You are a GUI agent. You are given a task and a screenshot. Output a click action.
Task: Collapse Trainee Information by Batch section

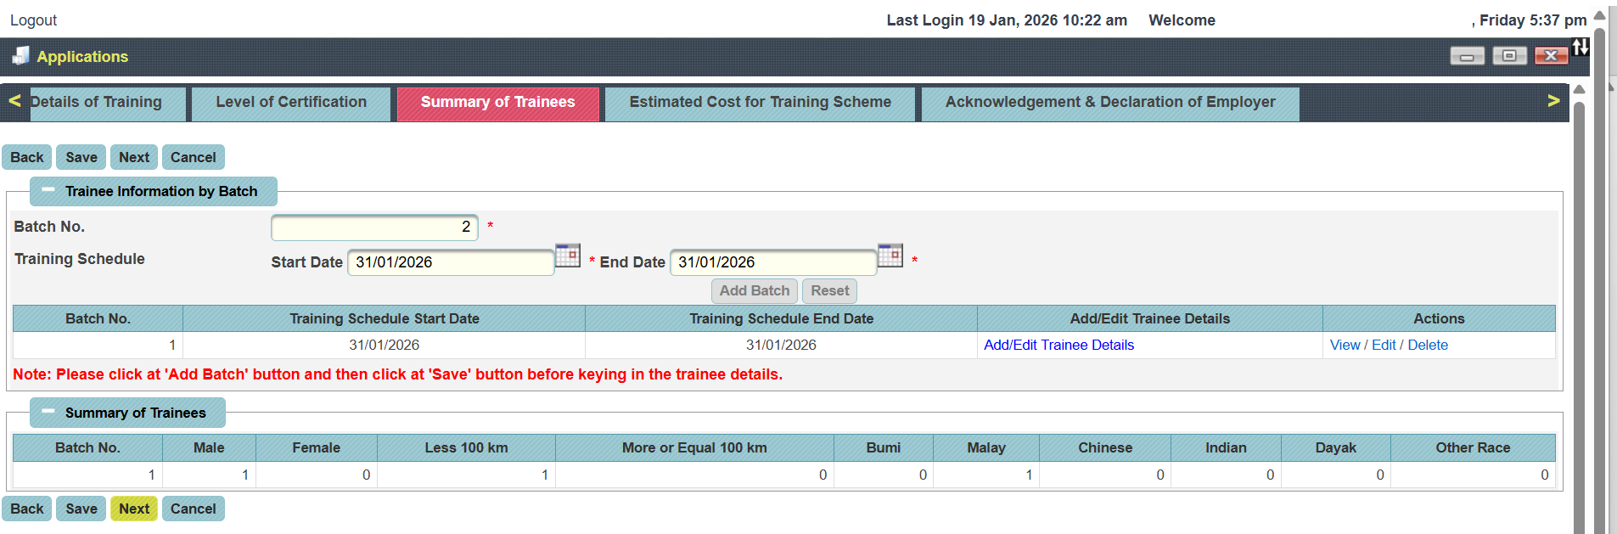tap(48, 191)
